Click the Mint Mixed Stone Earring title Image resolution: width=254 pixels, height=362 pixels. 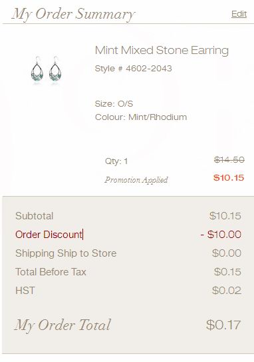tap(162, 51)
